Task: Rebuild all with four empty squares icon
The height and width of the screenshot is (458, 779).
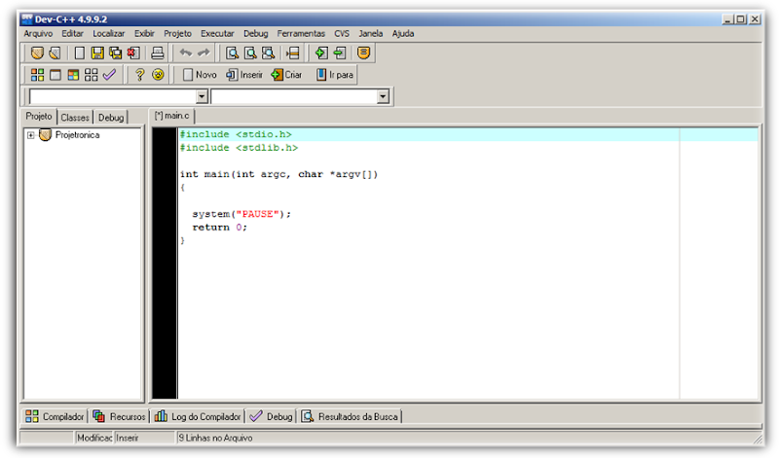Action: (91, 75)
